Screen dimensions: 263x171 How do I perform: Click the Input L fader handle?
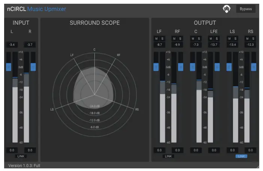point(8,67)
